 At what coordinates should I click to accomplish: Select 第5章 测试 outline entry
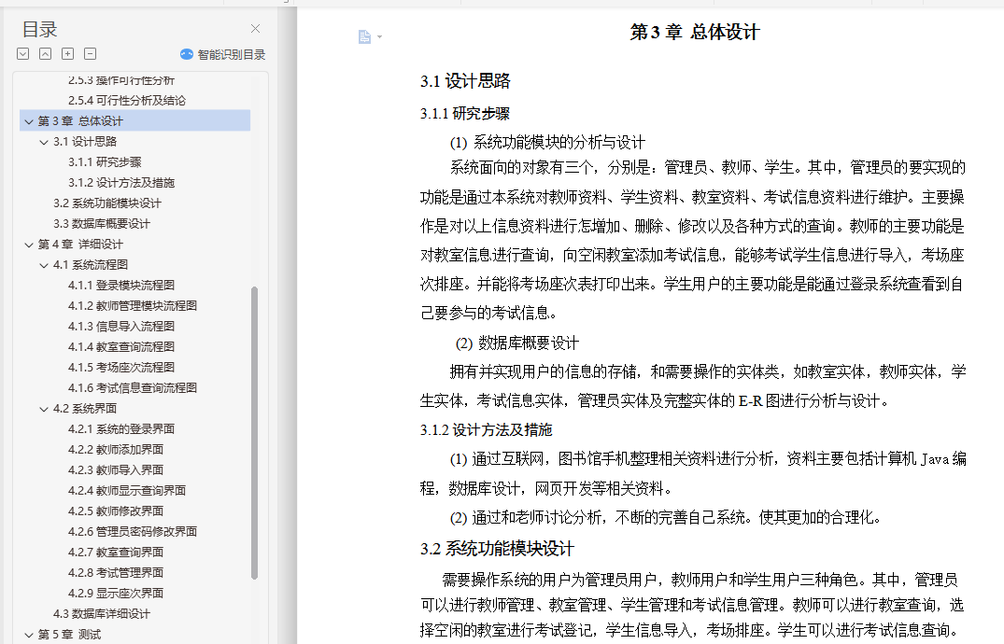(x=69, y=635)
